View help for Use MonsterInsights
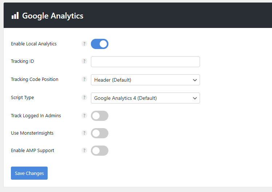 tap(84, 133)
